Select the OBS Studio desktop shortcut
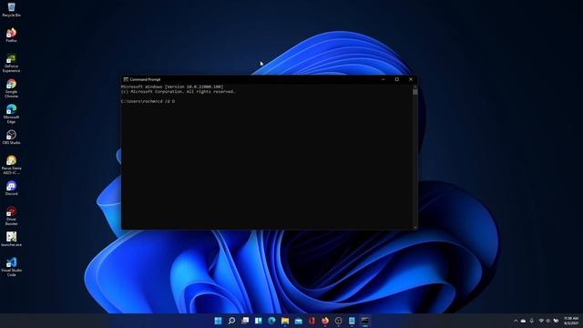This screenshot has width=583, height=328. 11,137
